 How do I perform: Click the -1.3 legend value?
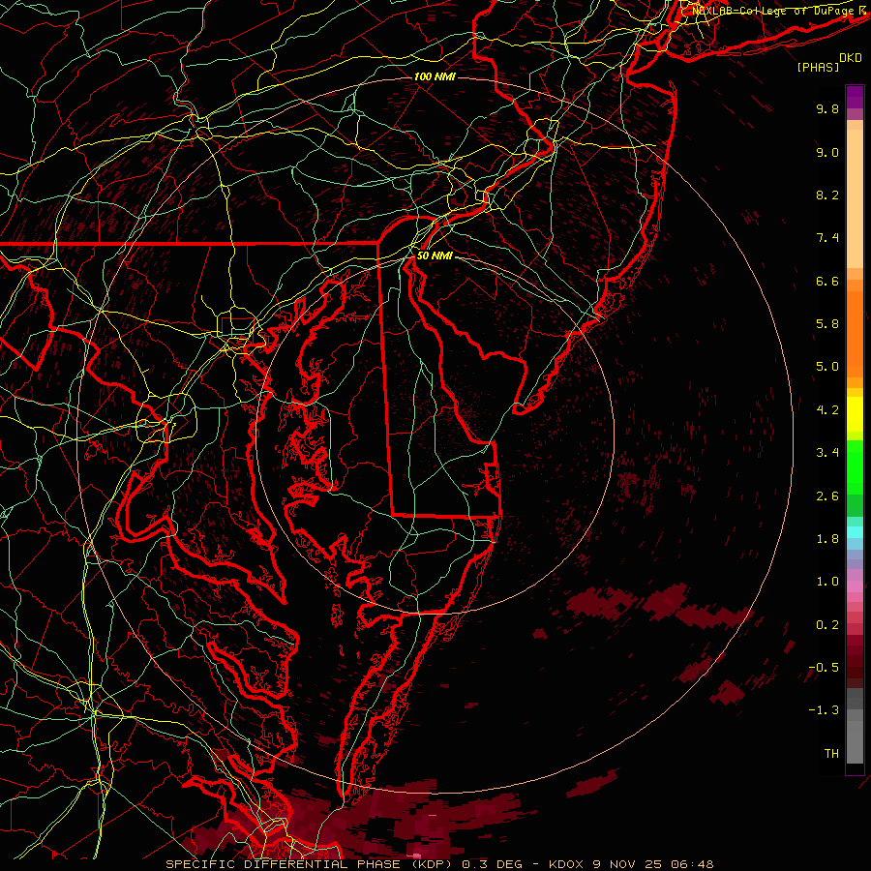click(824, 710)
